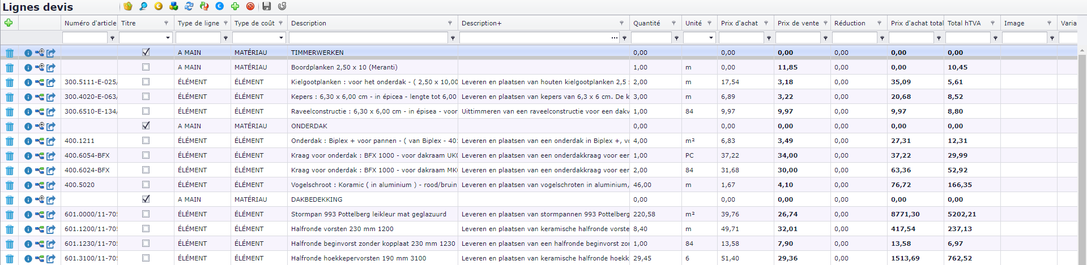This screenshot has height=265, width=1087.
Task: Click the vertical scrollbar up arrow
Action: pyautogui.click(x=1082, y=50)
